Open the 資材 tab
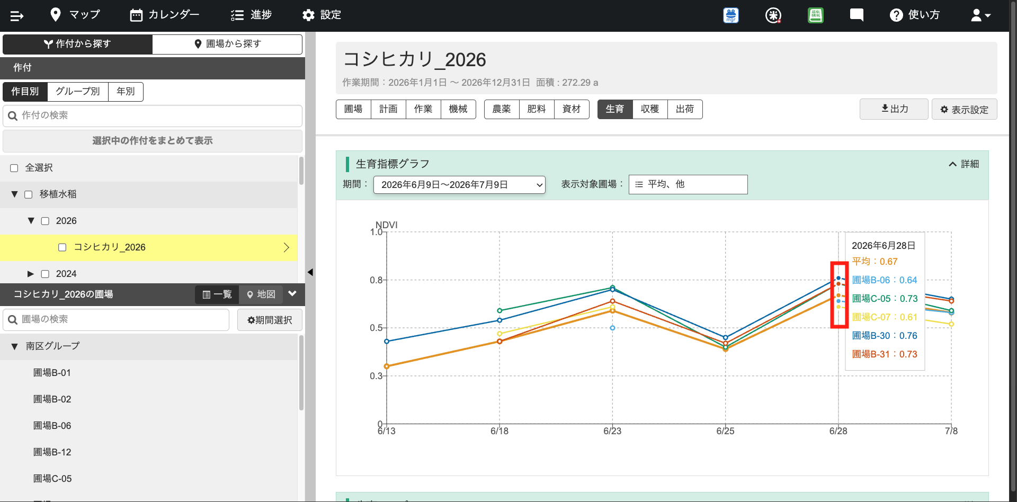The image size is (1017, 502). [572, 109]
